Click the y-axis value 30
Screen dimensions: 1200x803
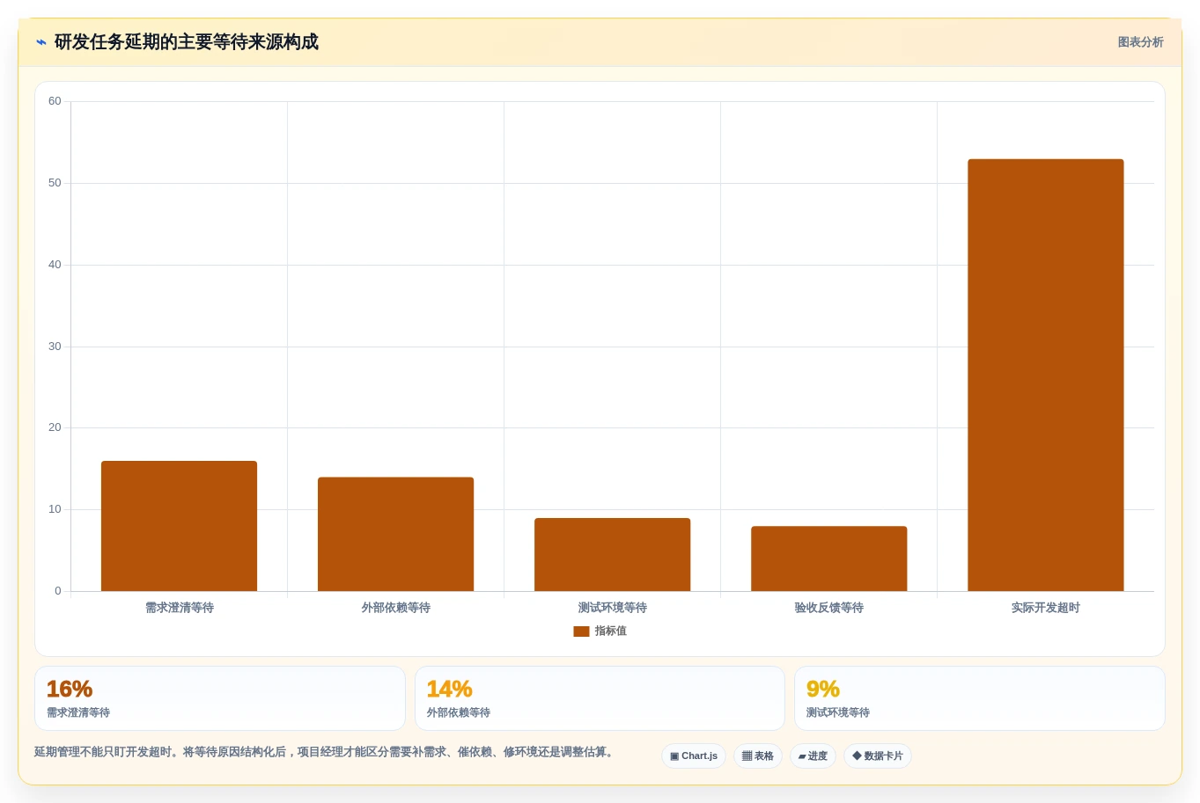click(55, 347)
